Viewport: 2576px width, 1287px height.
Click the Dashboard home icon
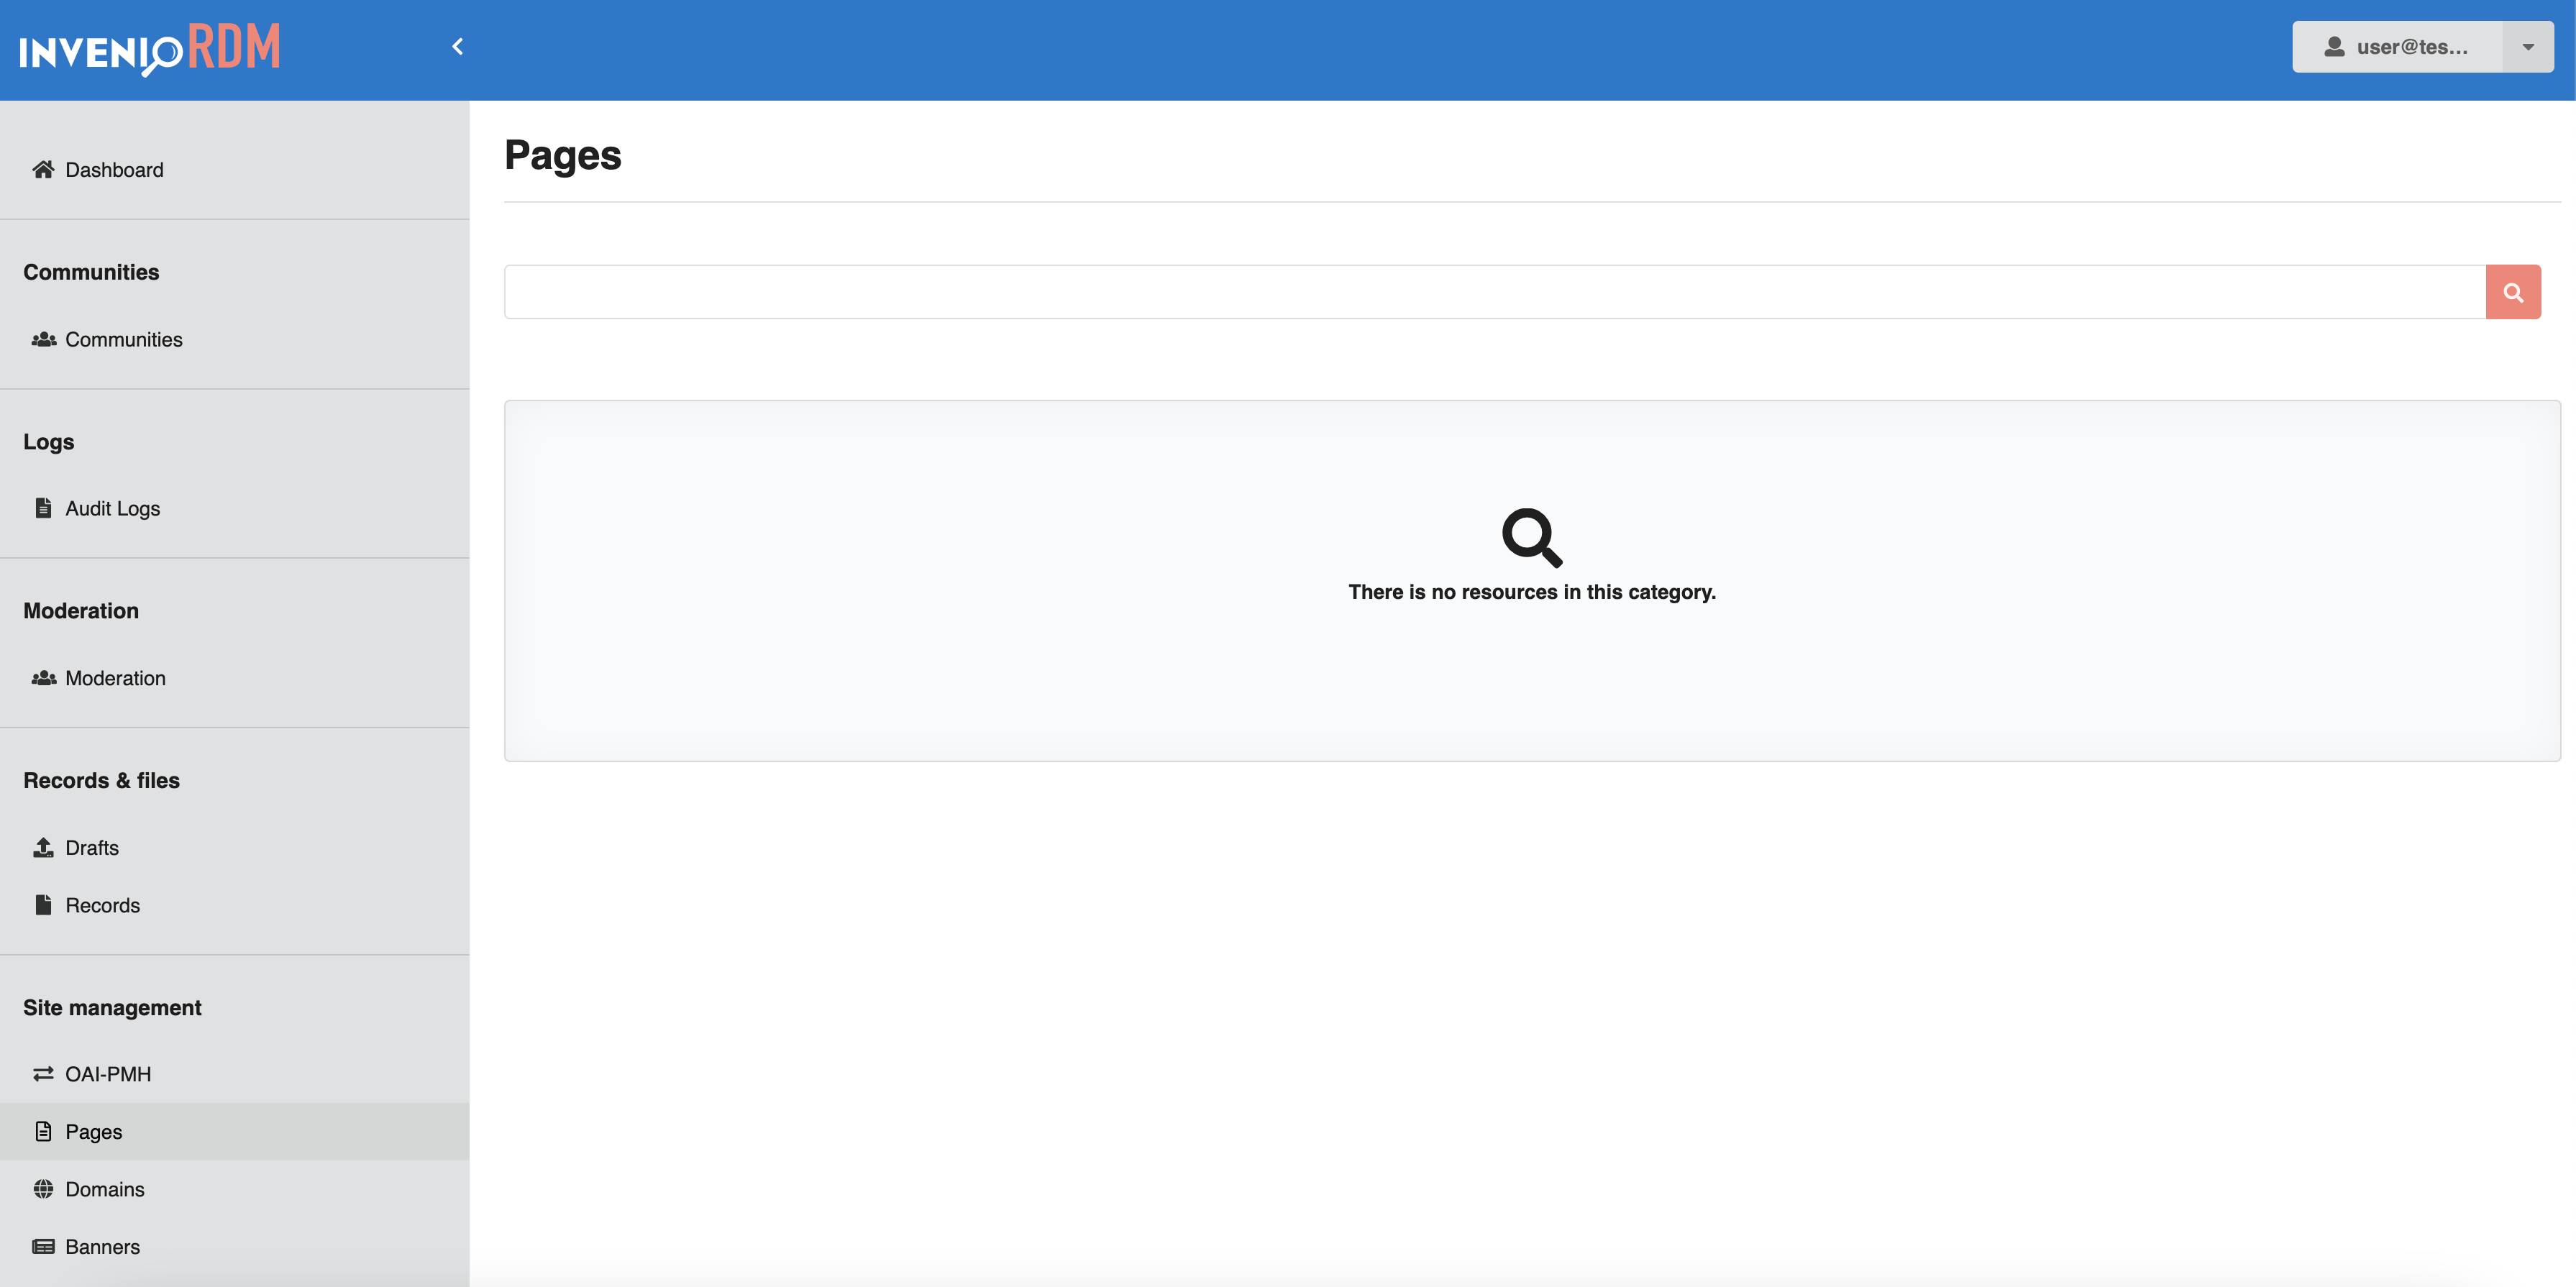[x=43, y=170]
